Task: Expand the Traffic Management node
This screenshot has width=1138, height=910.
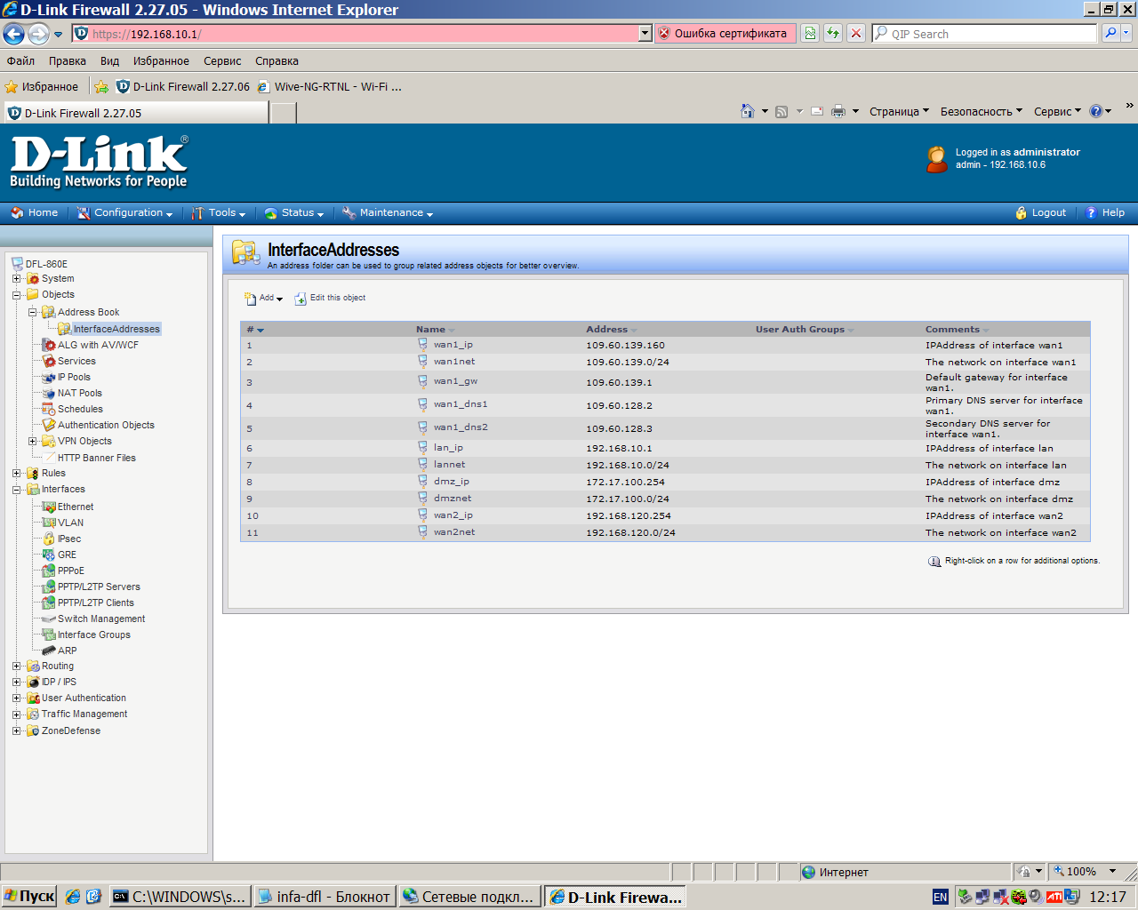Action: coord(16,714)
